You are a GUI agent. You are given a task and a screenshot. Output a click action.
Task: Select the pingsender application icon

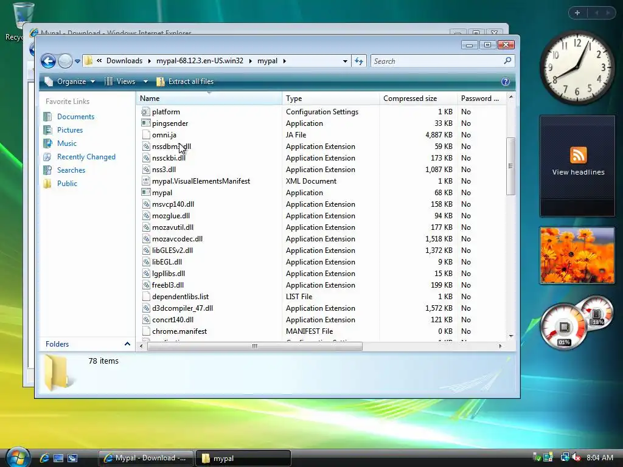146,123
